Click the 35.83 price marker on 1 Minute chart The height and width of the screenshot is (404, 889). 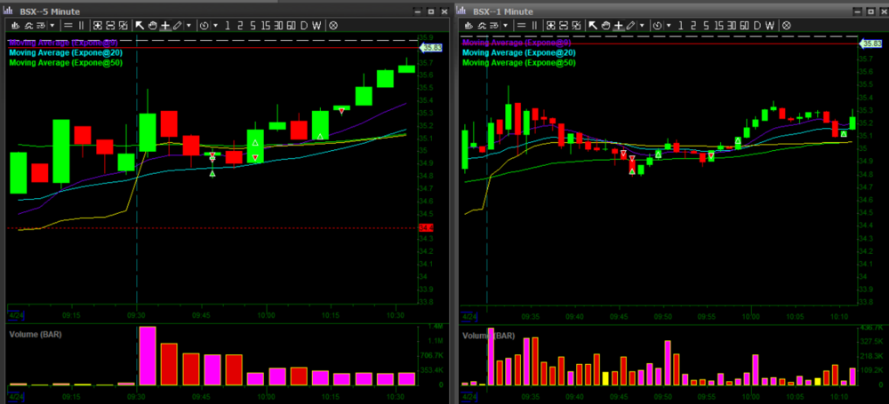point(869,44)
